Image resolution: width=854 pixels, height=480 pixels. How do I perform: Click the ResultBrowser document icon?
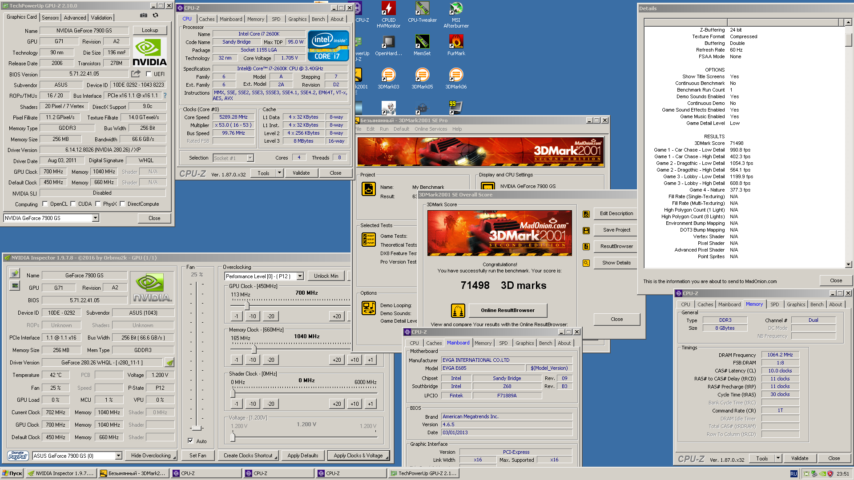586,247
